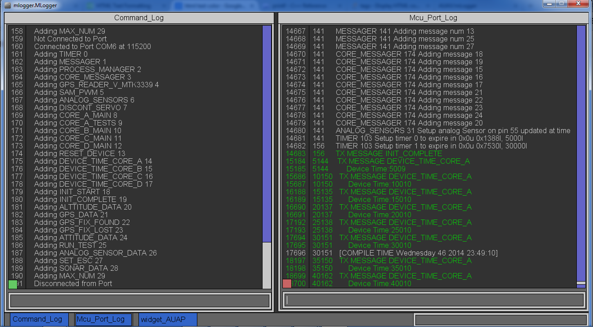Click the COMPILE TIME log line
This screenshot has width=593, height=327.
point(418,253)
